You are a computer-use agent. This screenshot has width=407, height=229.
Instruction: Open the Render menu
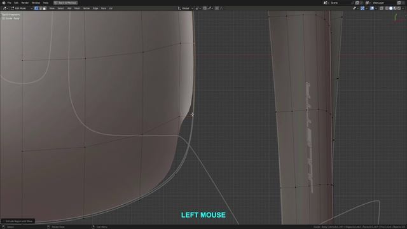point(25,3)
